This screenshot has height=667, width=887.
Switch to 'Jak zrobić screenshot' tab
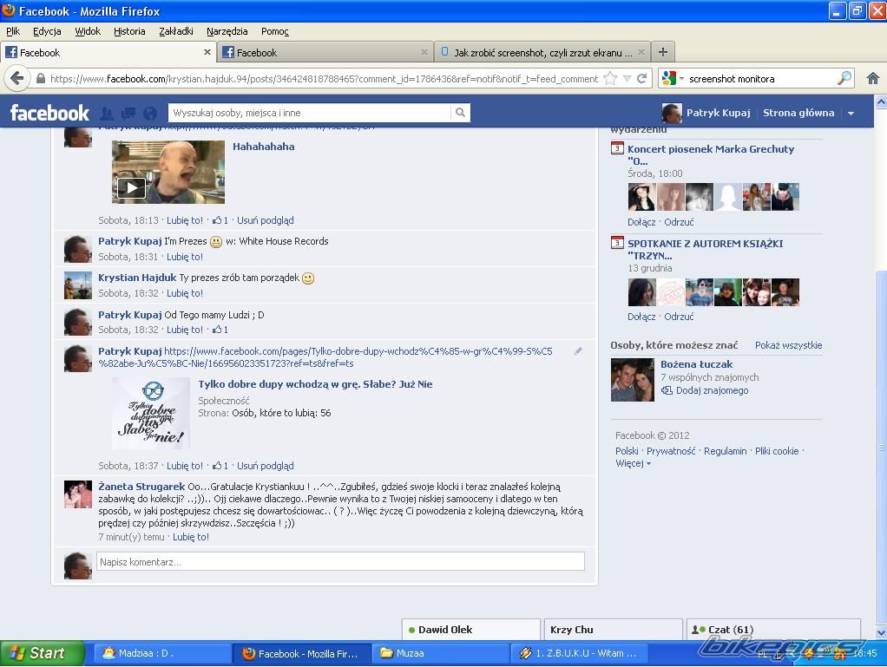point(542,52)
